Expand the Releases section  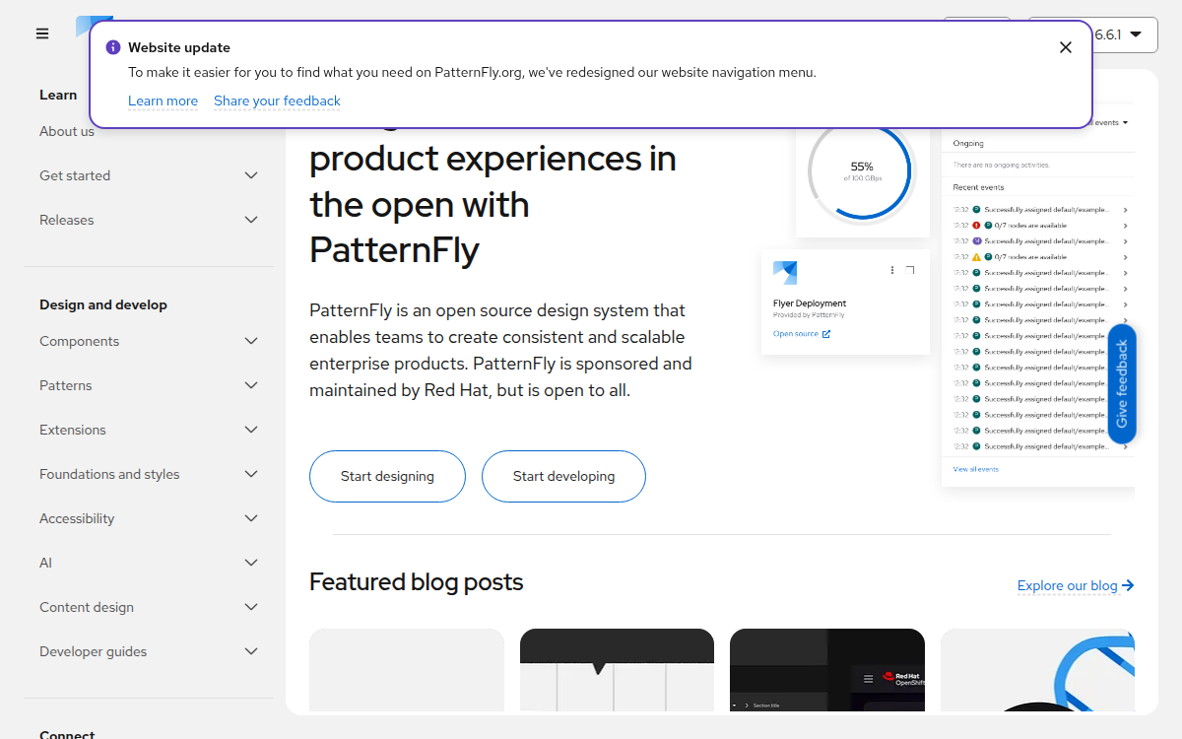pos(149,220)
